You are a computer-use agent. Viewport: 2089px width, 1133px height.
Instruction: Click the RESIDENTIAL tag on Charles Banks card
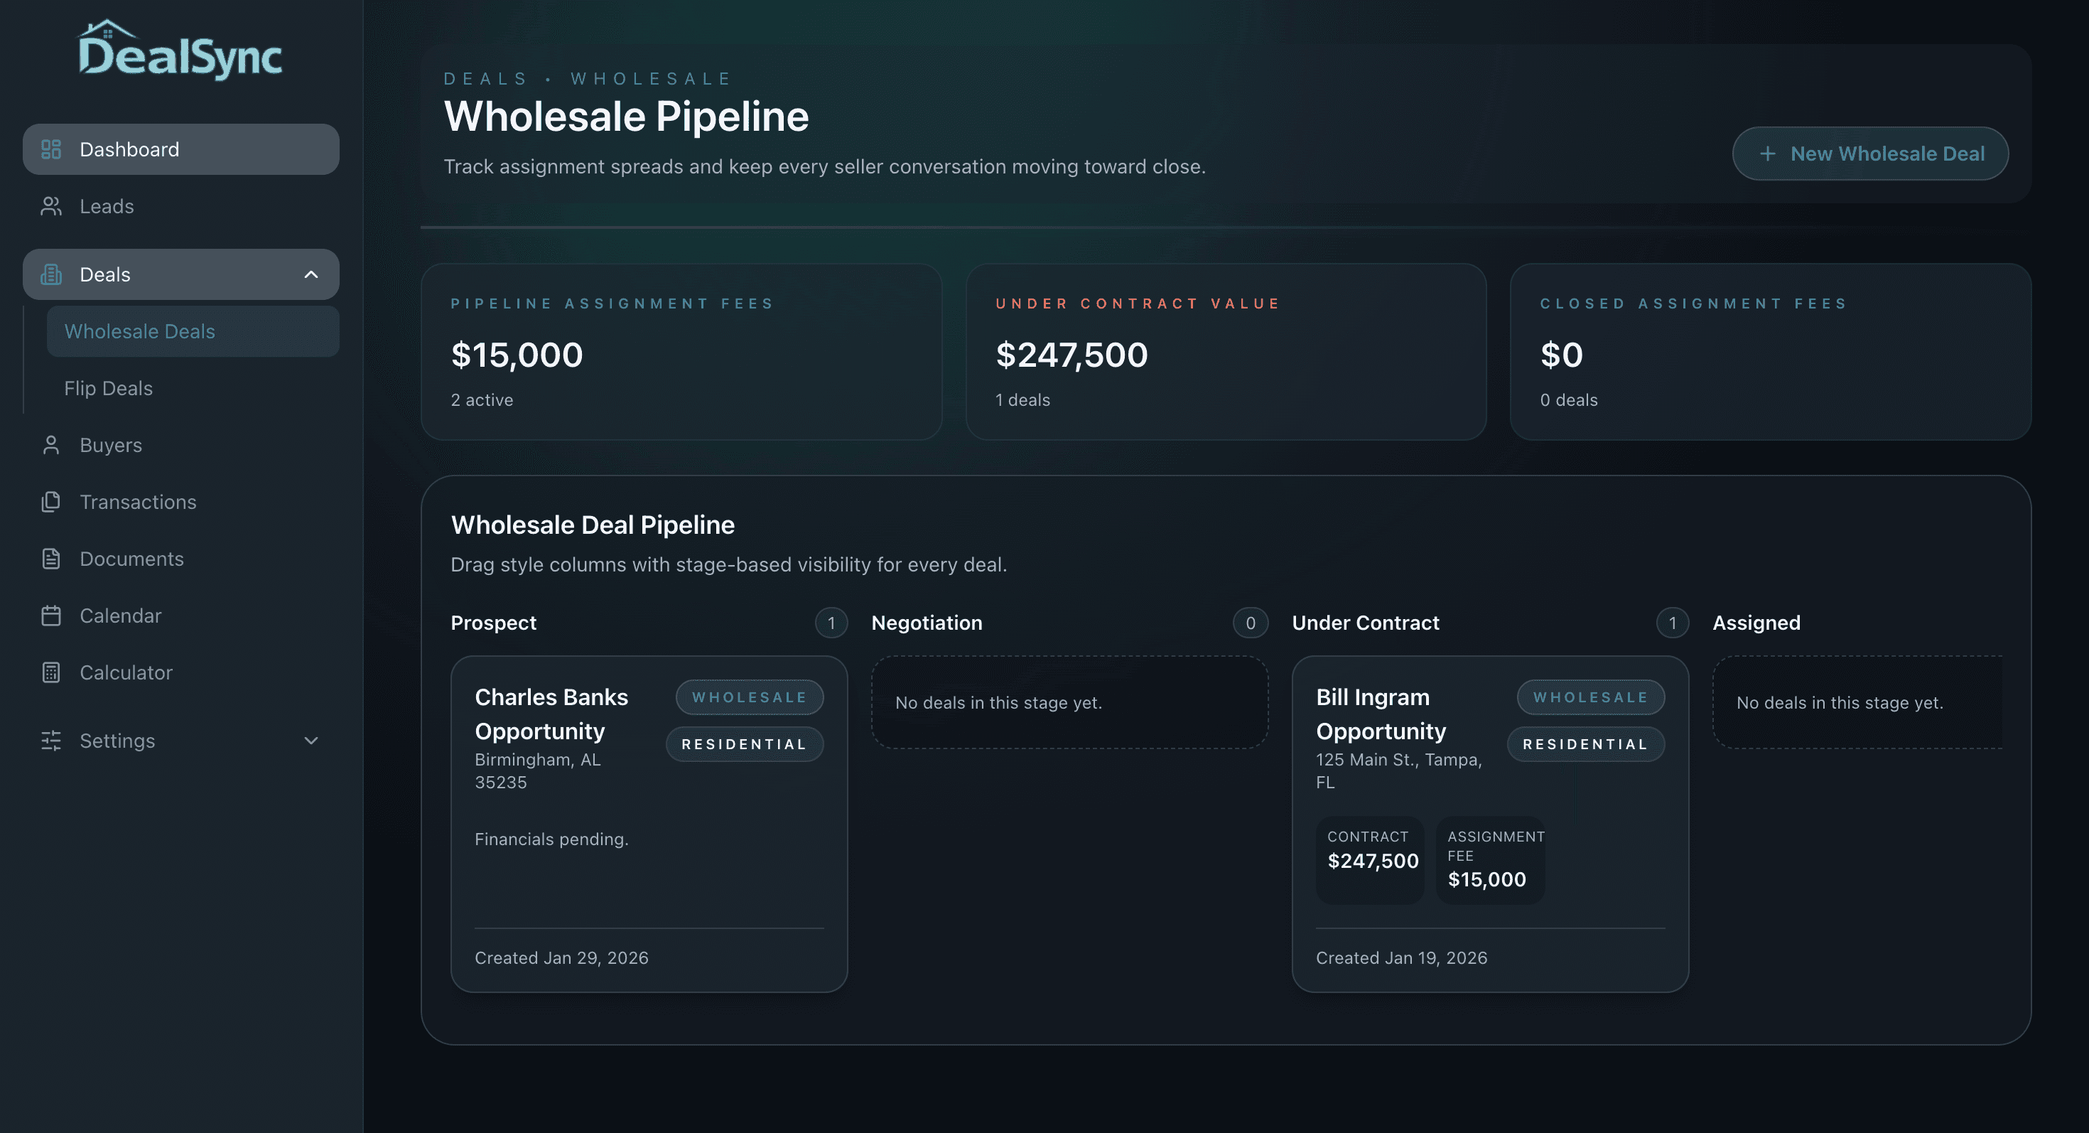(x=745, y=743)
